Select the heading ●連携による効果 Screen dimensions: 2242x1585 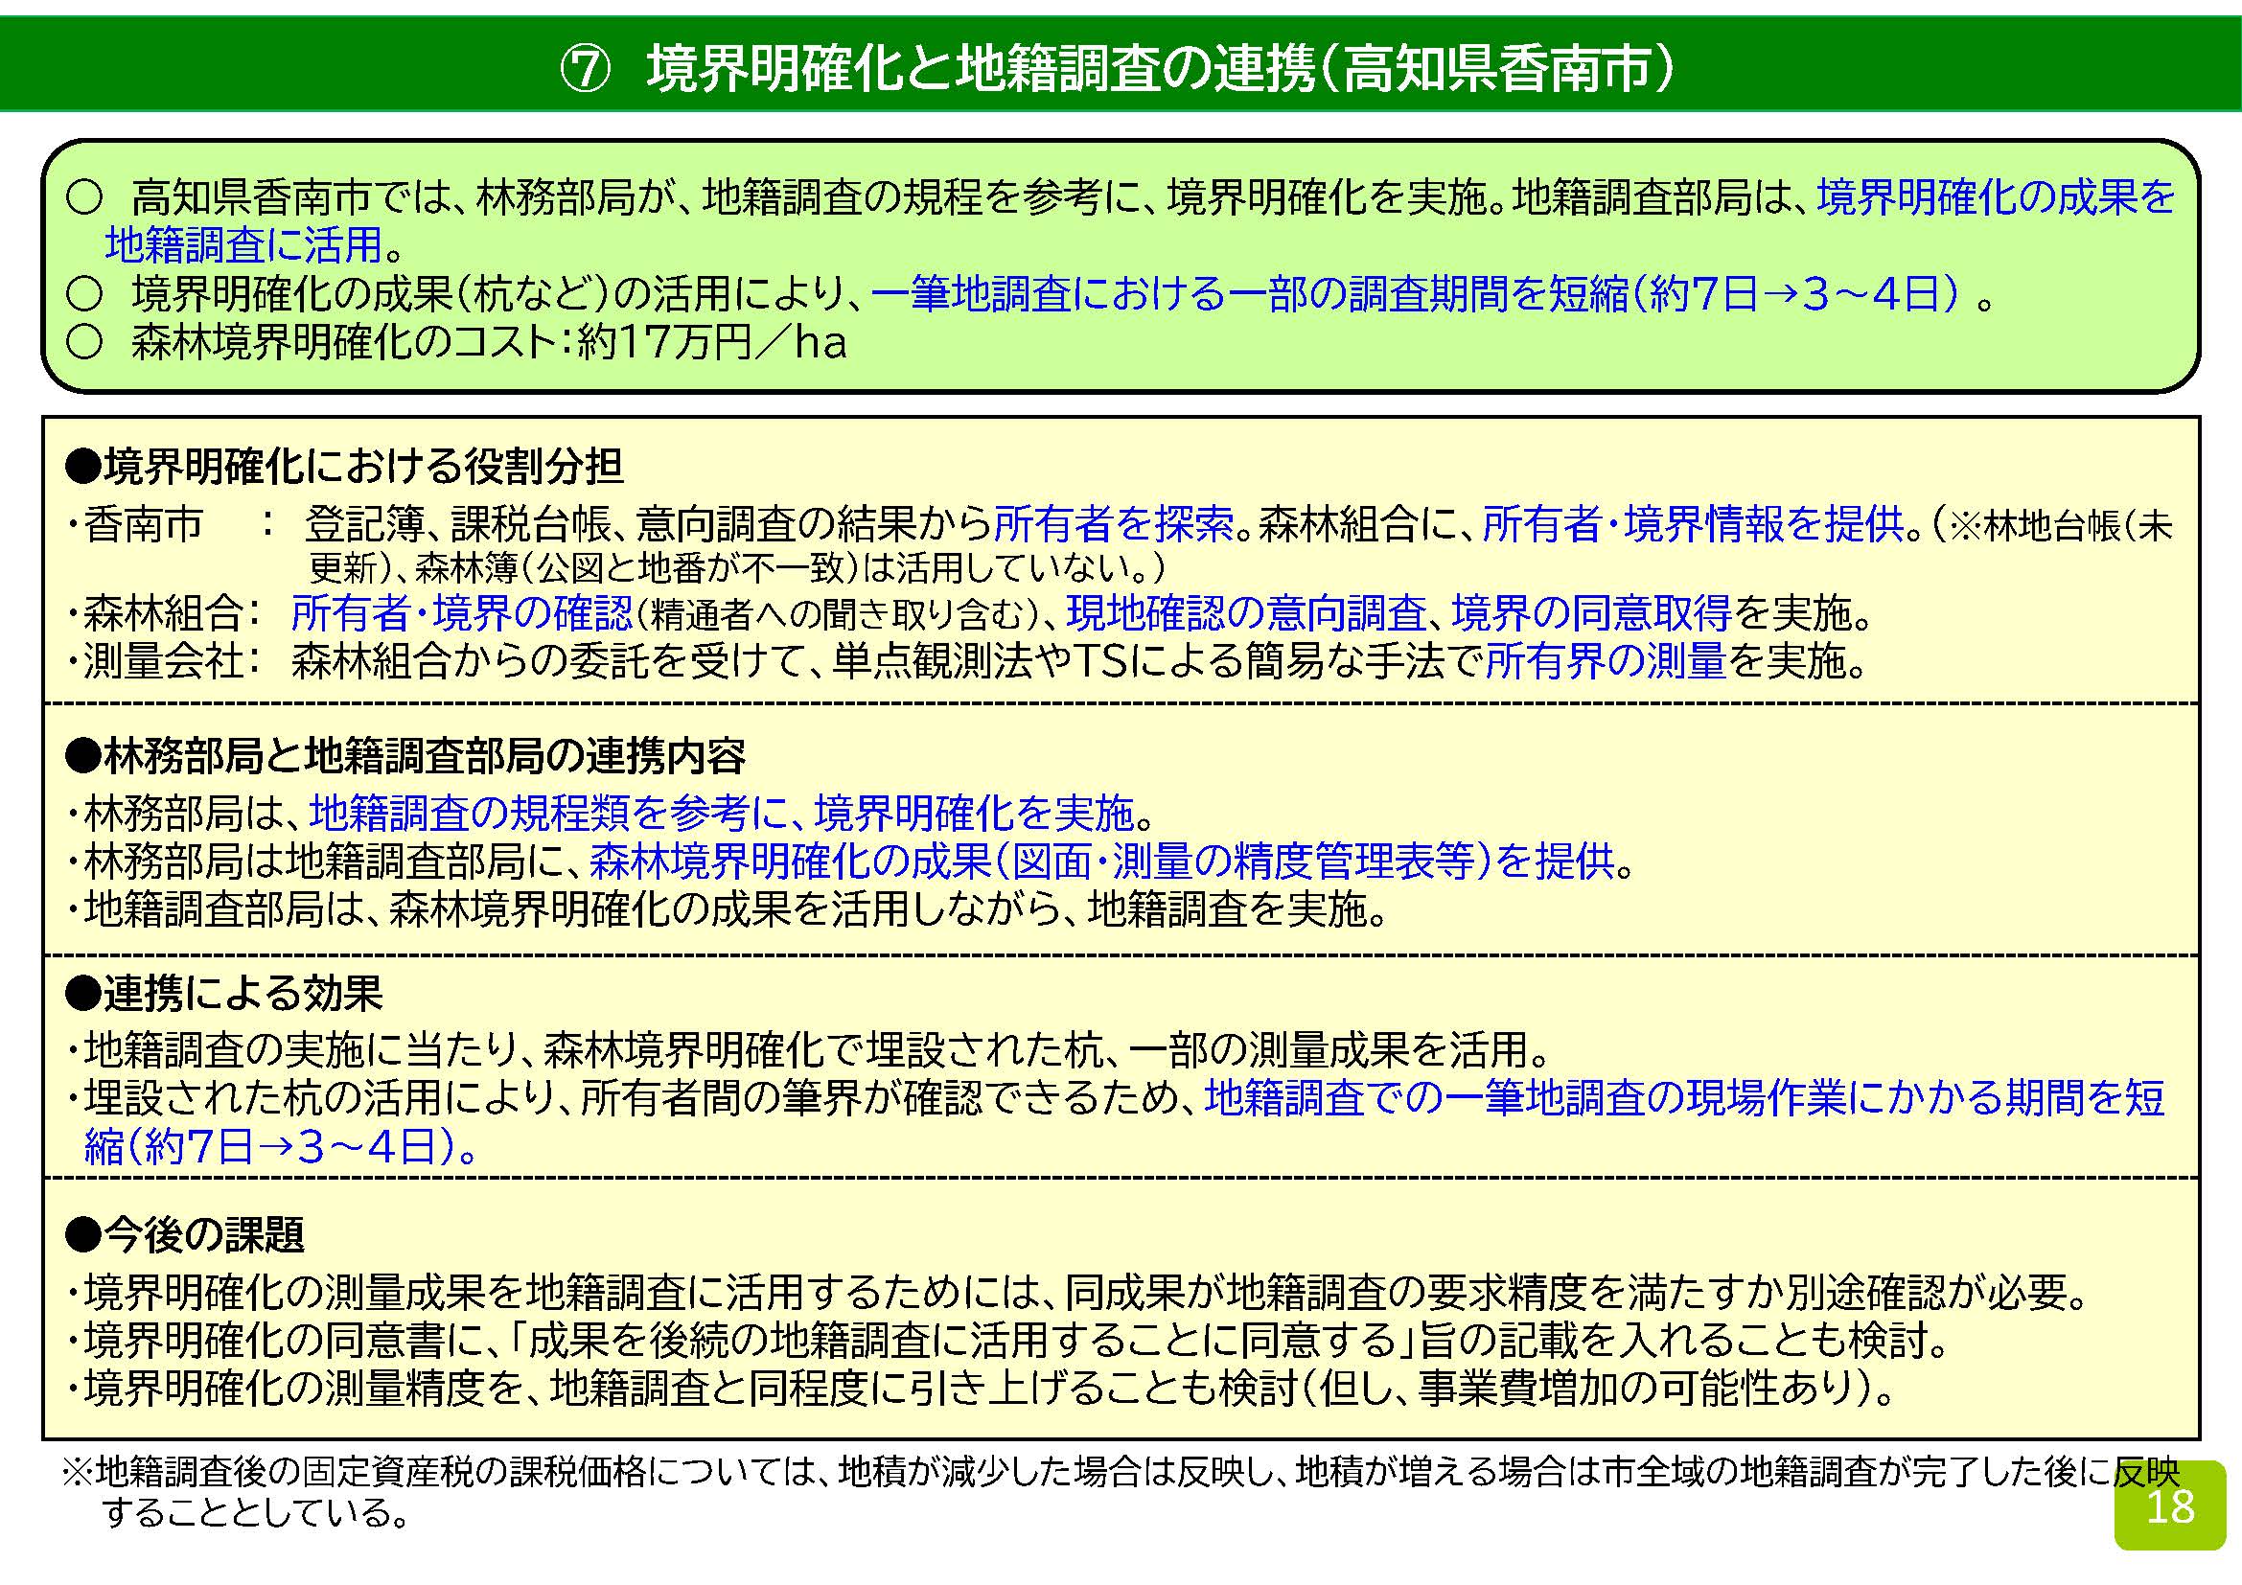pyautogui.click(x=223, y=994)
